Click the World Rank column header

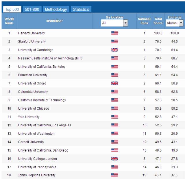[9, 21]
